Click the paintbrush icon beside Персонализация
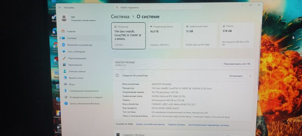The height and width of the screenshot is (136, 302). (64, 58)
